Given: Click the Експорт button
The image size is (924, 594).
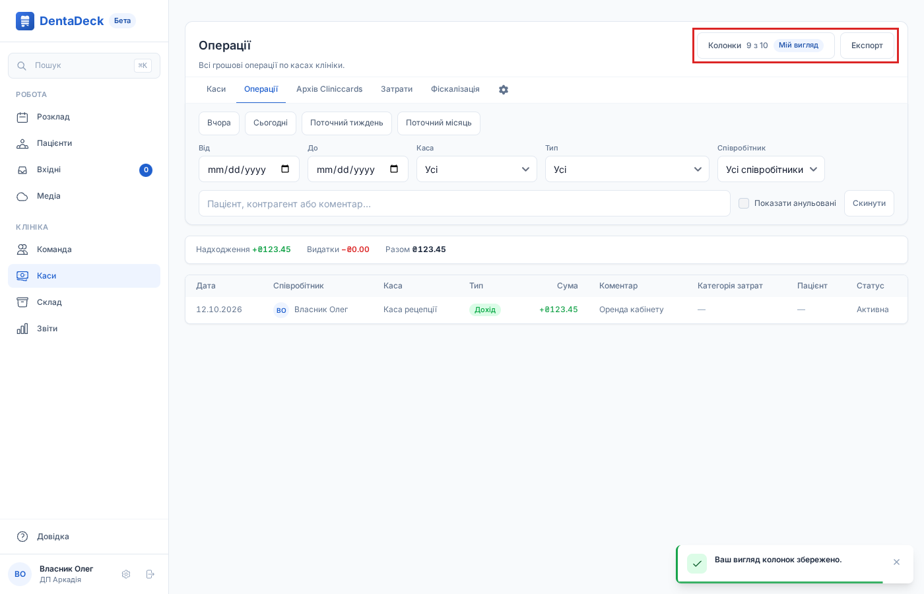Looking at the screenshot, I should (x=867, y=46).
